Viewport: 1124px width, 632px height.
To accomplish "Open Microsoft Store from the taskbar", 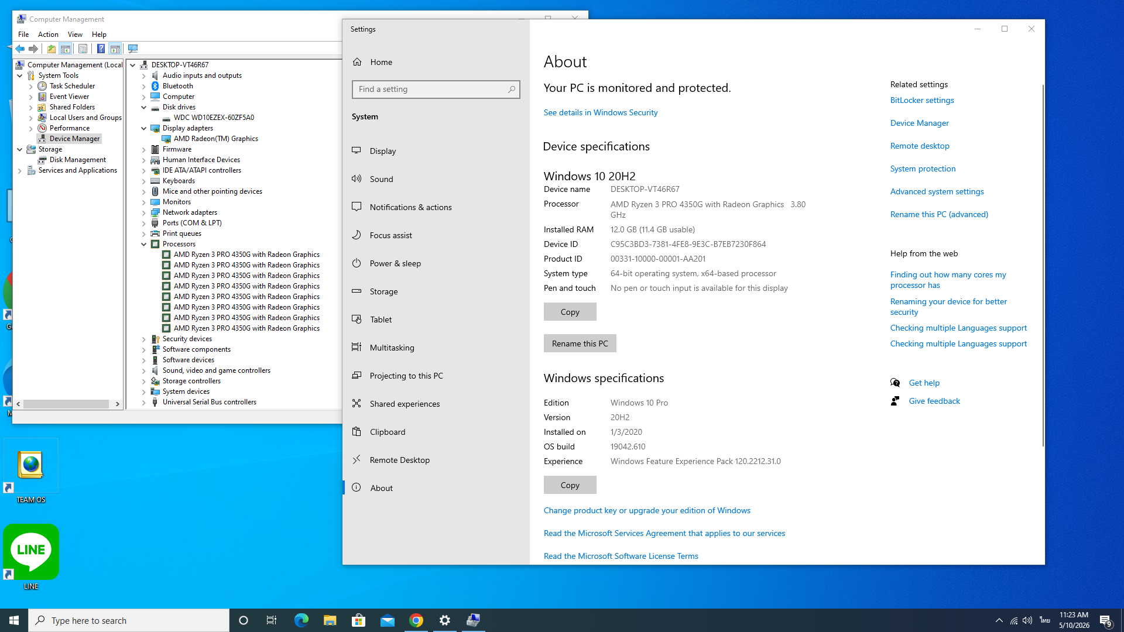I will click(358, 620).
